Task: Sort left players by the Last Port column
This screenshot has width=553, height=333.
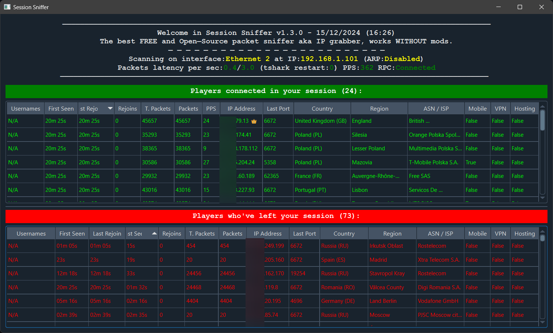Action: tap(304, 233)
